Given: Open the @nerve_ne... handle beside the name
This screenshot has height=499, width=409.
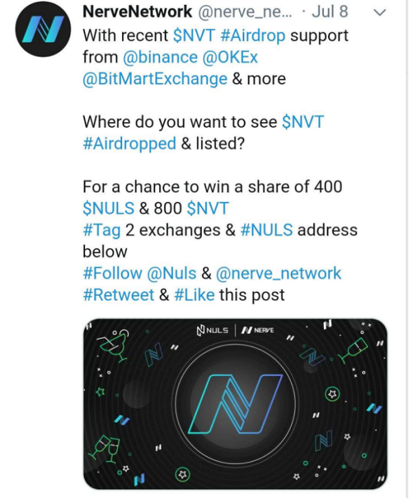Looking at the screenshot, I should [244, 12].
